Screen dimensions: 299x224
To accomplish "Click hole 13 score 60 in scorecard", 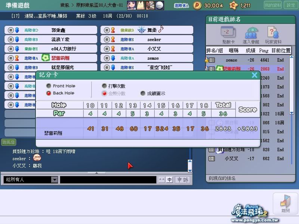I will point(133,129).
